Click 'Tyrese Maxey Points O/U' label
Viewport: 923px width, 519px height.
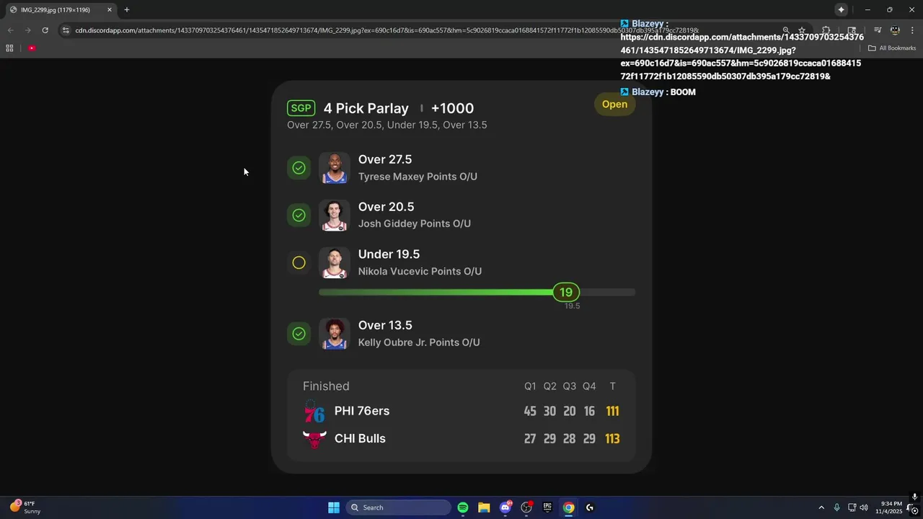418,177
